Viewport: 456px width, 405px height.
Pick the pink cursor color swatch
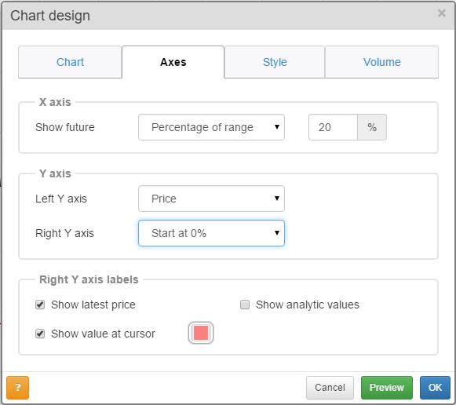(x=201, y=333)
